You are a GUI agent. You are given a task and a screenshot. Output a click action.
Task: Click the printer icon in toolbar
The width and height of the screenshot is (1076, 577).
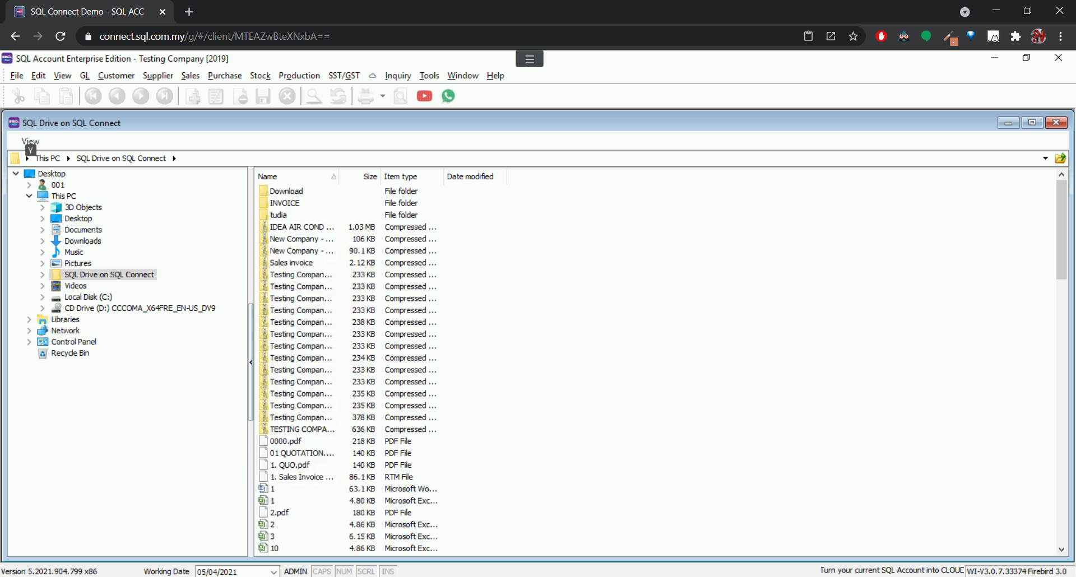366,96
